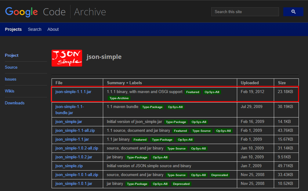Visit the Wikis section
The height and width of the screenshot is (191, 308).
(9, 91)
